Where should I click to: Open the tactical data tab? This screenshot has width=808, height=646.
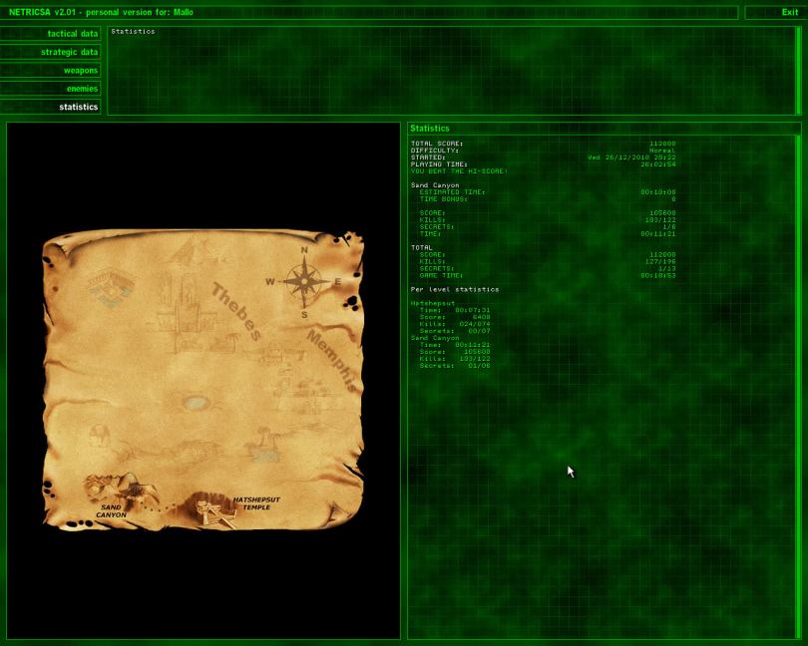point(51,34)
